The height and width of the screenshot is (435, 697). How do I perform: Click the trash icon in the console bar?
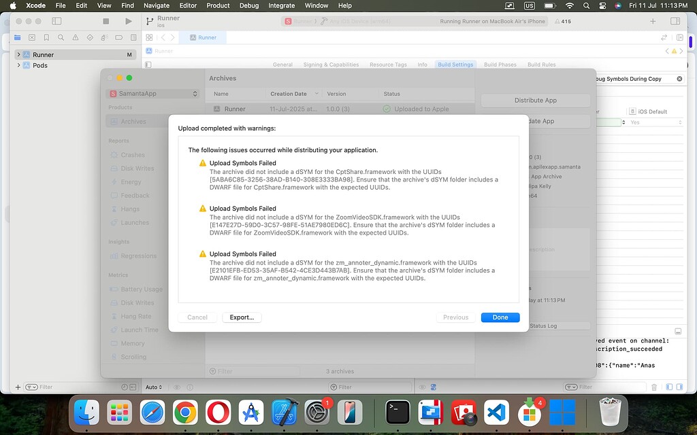pyautogui.click(x=654, y=387)
